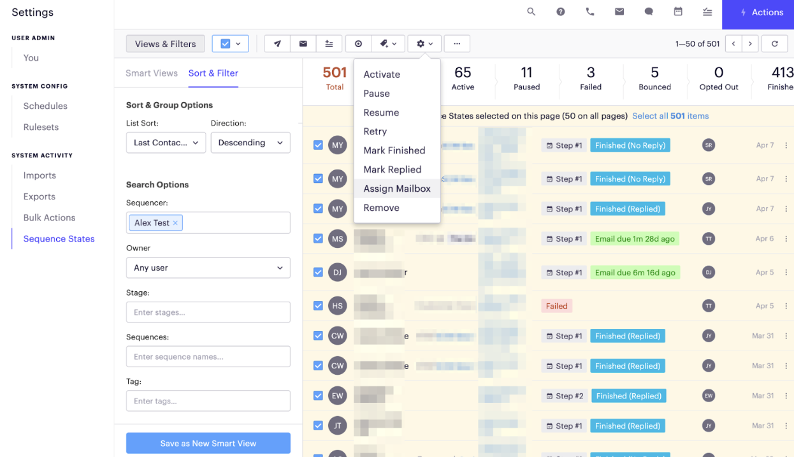This screenshot has height=457, width=794.
Task: Open the search magnifier icon
Action: [x=531, y=12]
